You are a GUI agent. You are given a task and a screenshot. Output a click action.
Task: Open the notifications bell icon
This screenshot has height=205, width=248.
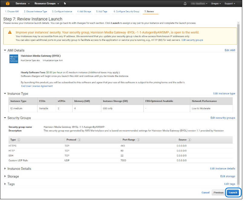click(x=185, y=4)
